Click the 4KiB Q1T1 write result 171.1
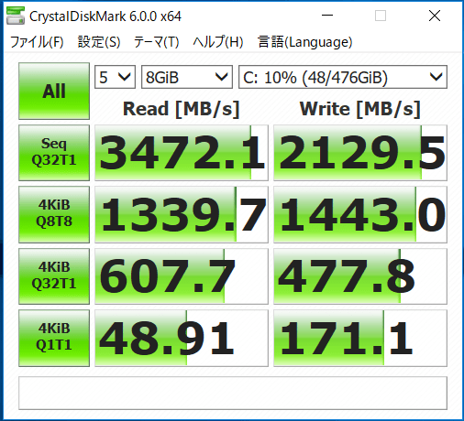 tap(360, 338)
